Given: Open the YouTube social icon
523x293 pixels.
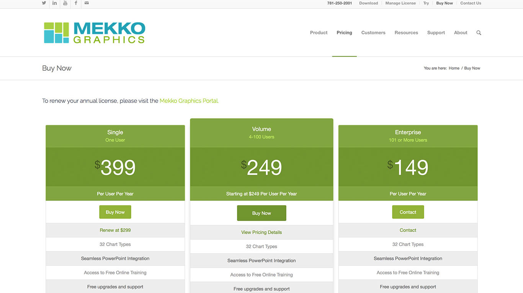Looking at the screenshot, I should coord(65,3).
